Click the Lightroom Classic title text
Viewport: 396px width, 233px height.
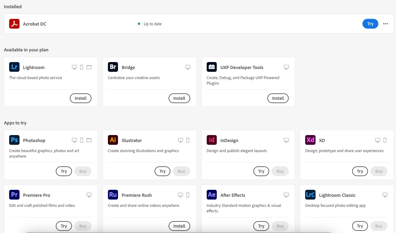coord(337,195)
